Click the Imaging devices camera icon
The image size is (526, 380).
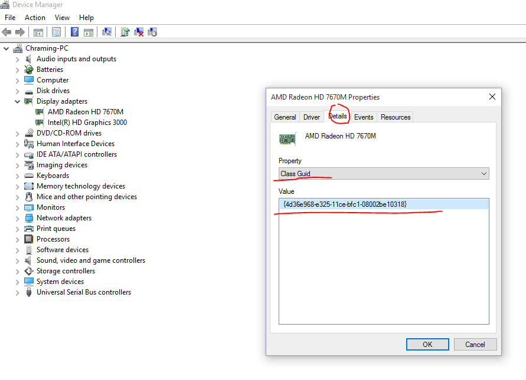tap(29, 165)
